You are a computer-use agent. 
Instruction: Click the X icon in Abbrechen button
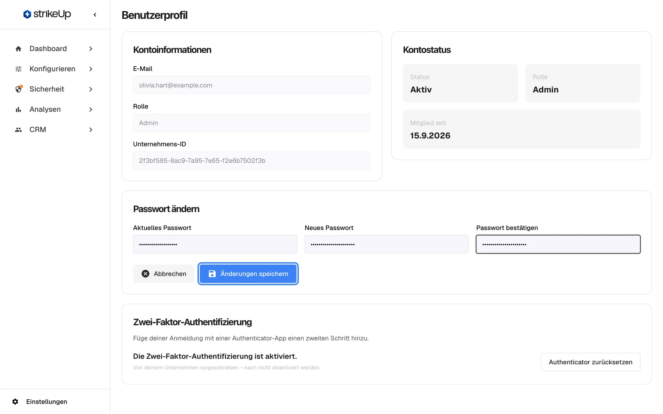[x=145, y=274]
